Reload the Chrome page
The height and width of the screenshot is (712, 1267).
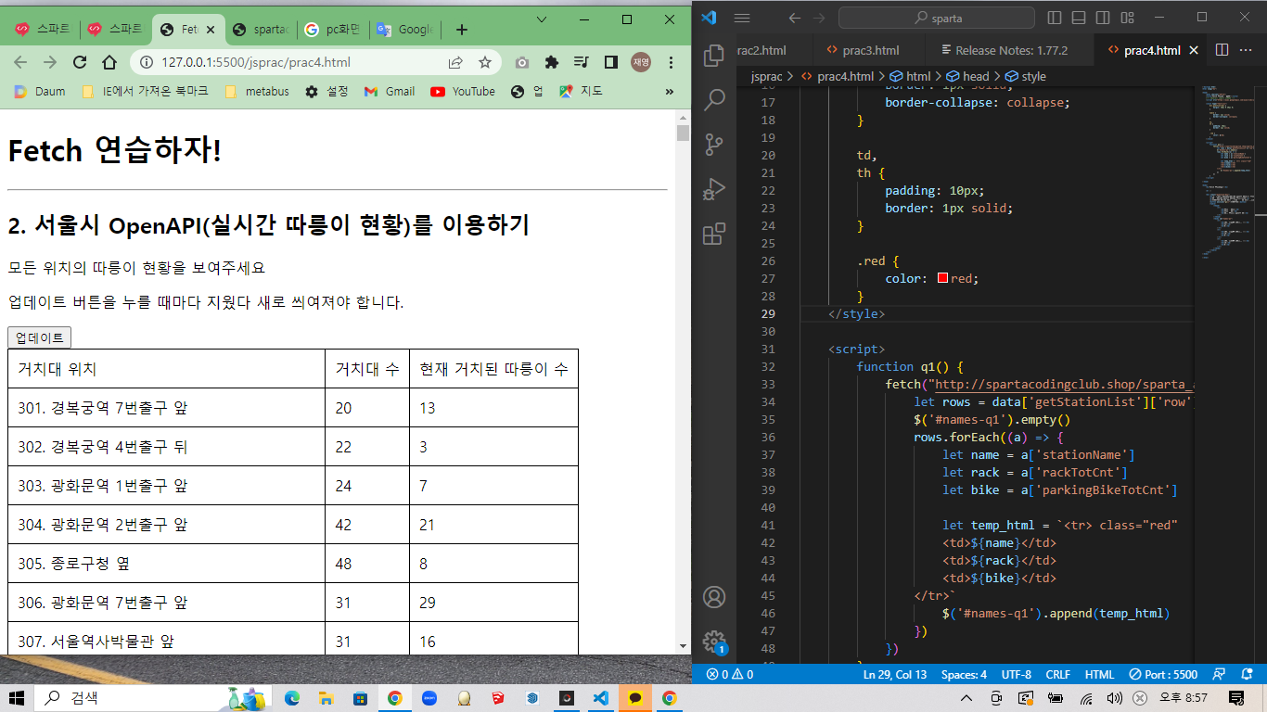coord(80,62)
